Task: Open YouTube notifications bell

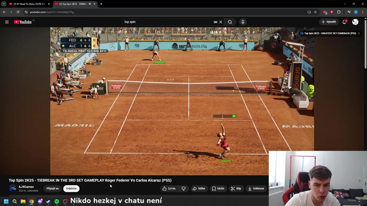Action: tap(344, 22)
